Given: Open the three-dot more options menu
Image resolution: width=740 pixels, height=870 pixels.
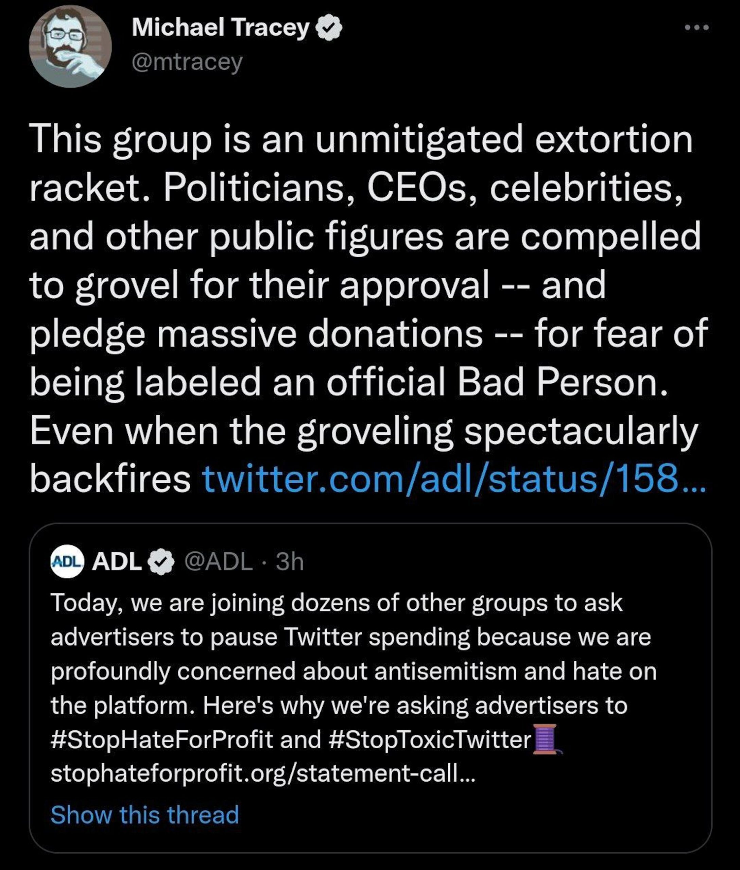Looking at the screenshot, I should pos(696,28).
